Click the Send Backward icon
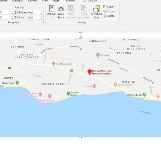 click(x=84, y=8)
